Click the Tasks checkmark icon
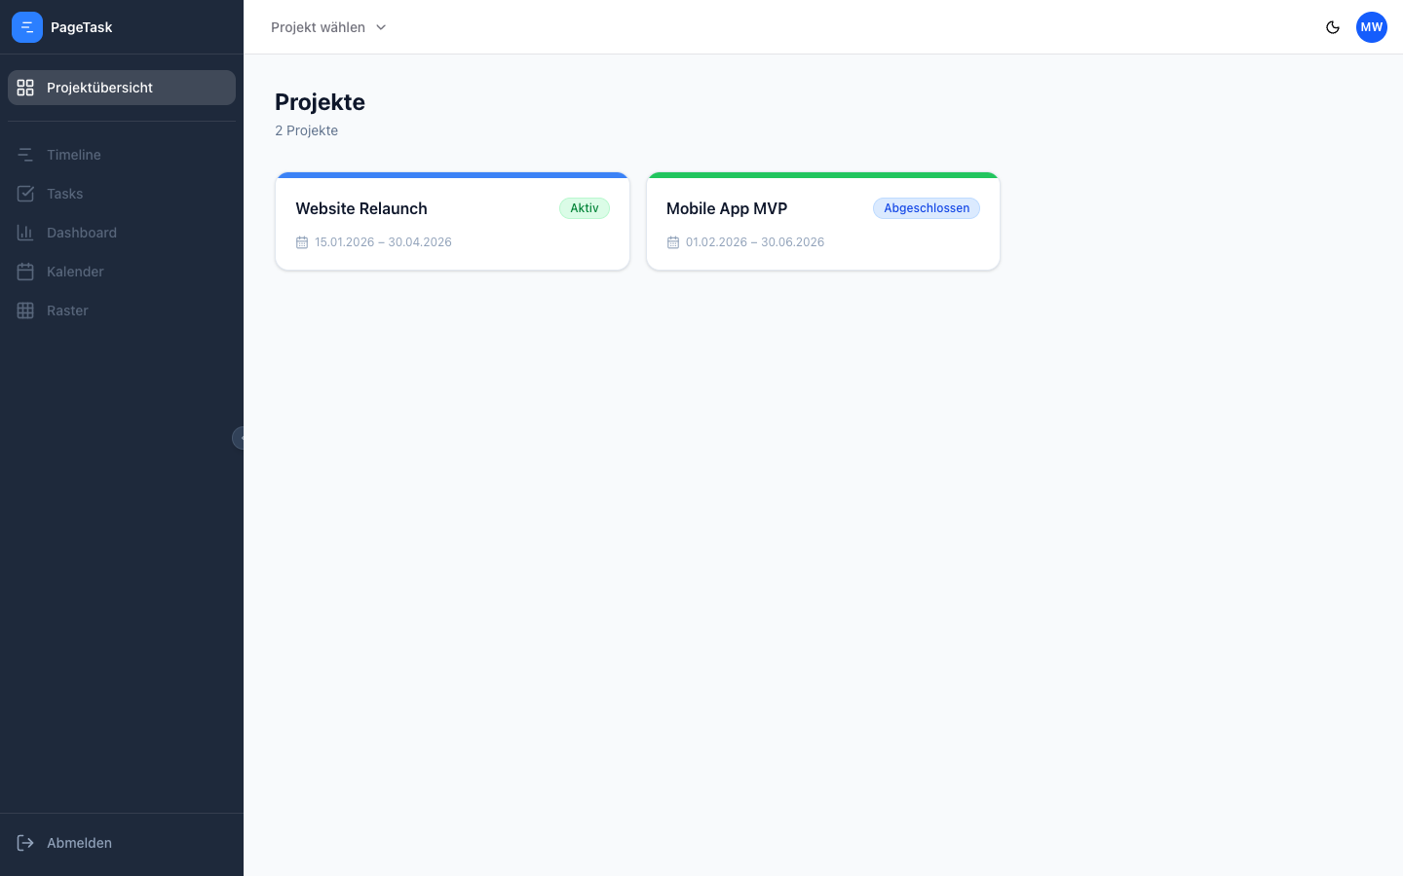This screenshot has width=1403, height=876. [25, 194]
